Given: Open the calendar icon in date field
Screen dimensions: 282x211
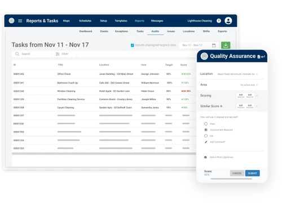Looking at the screenshot, I should (x=214, y=45).
